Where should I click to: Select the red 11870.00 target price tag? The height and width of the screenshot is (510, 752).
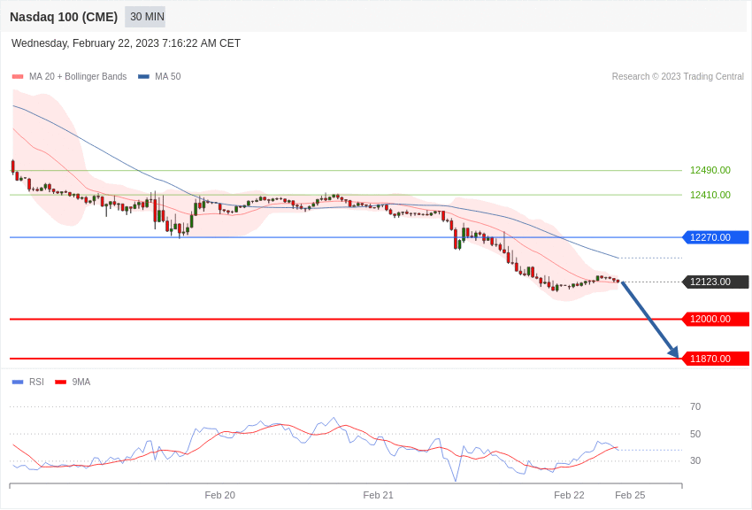coord(715,359)
